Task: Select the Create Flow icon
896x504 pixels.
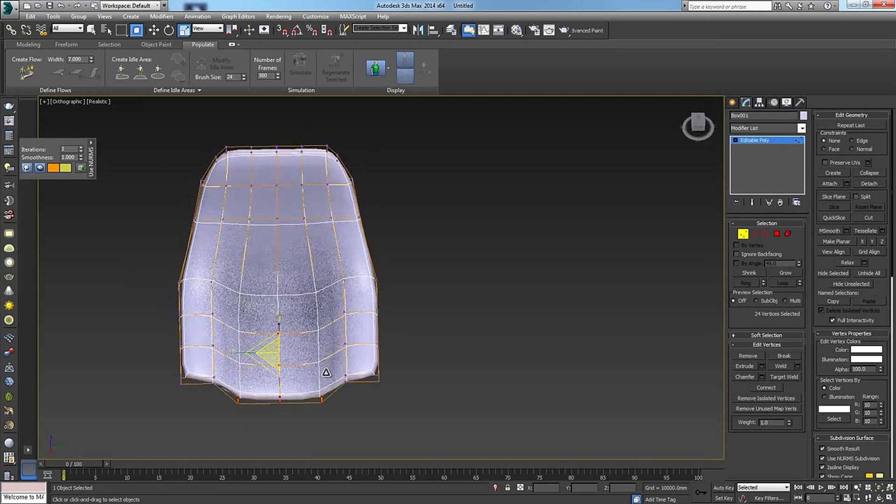Action: pyautogui.click(x=27, y=73)
